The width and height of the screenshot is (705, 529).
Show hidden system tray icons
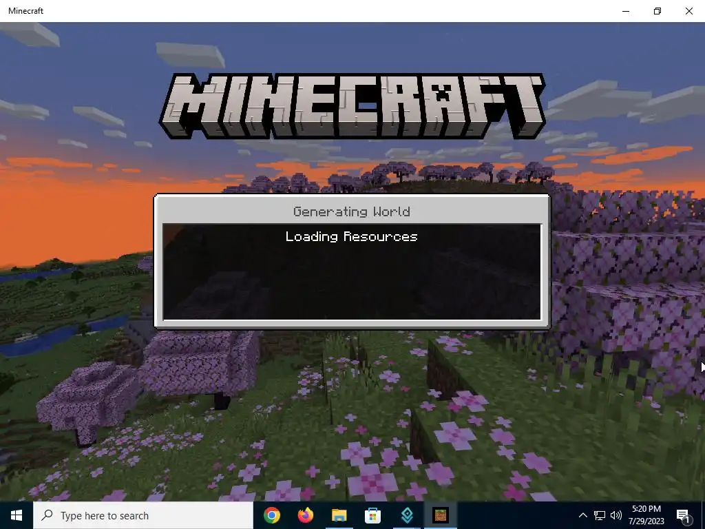[x=582, y=515]
